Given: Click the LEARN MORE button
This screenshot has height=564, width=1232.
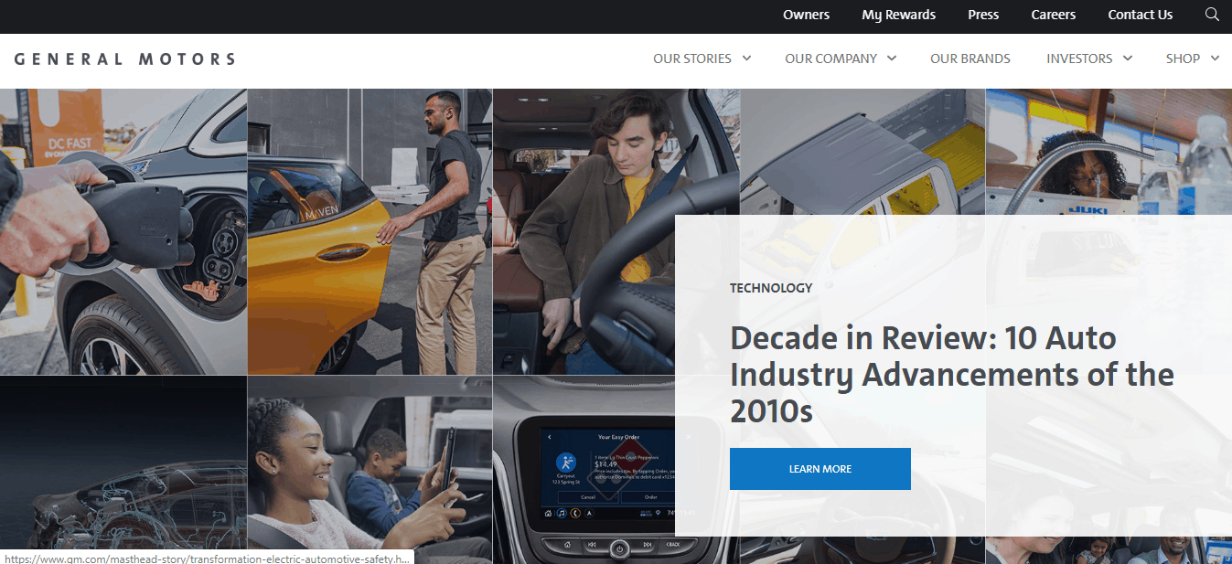Looking at the screenshot, I should 820,468.
